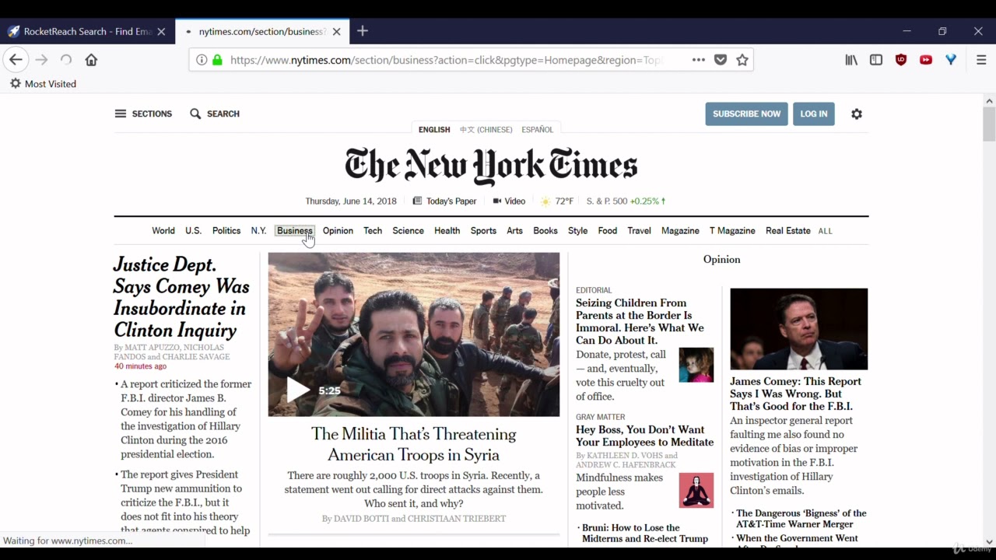Open a new tab with the plus icon
Viewport: 996px width, 560px height.
363,31
